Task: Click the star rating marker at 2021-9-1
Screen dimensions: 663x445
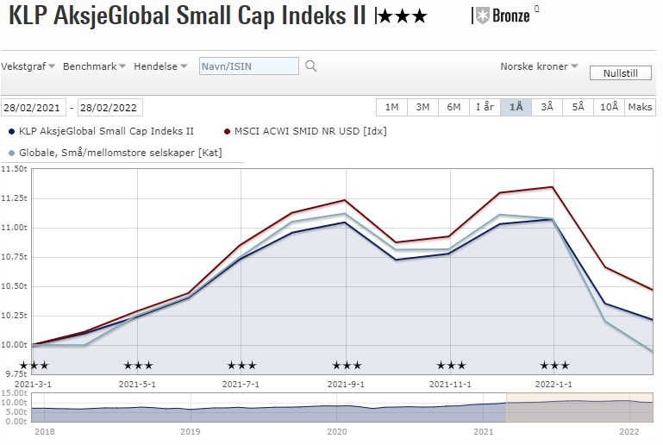Action: pos(347,365)
